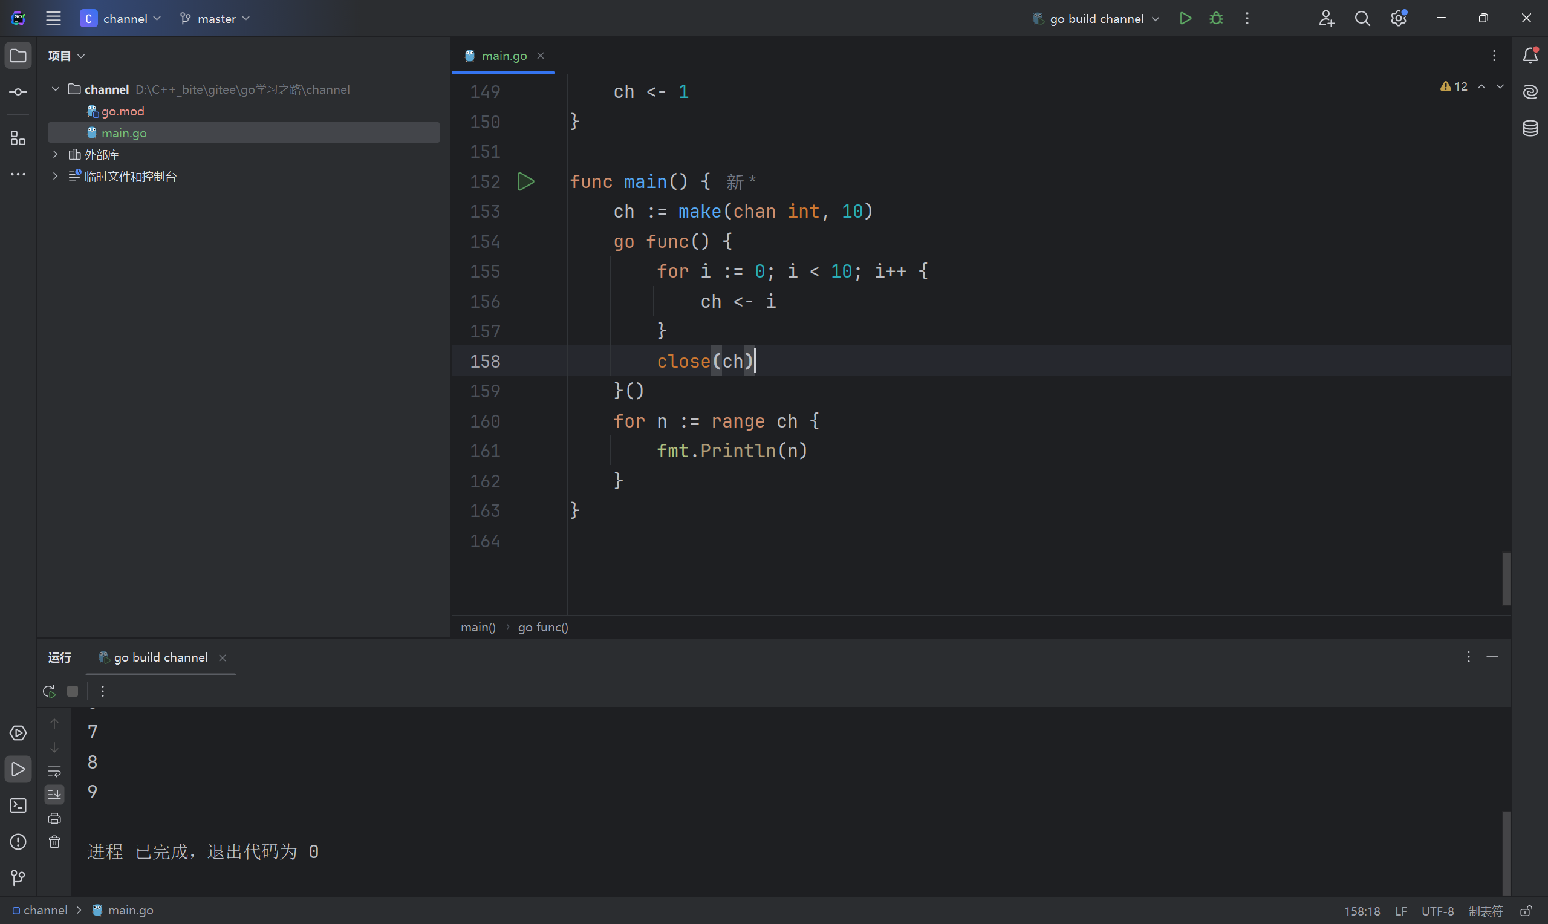Open IDE settings gear

(x=1399, y=18)
